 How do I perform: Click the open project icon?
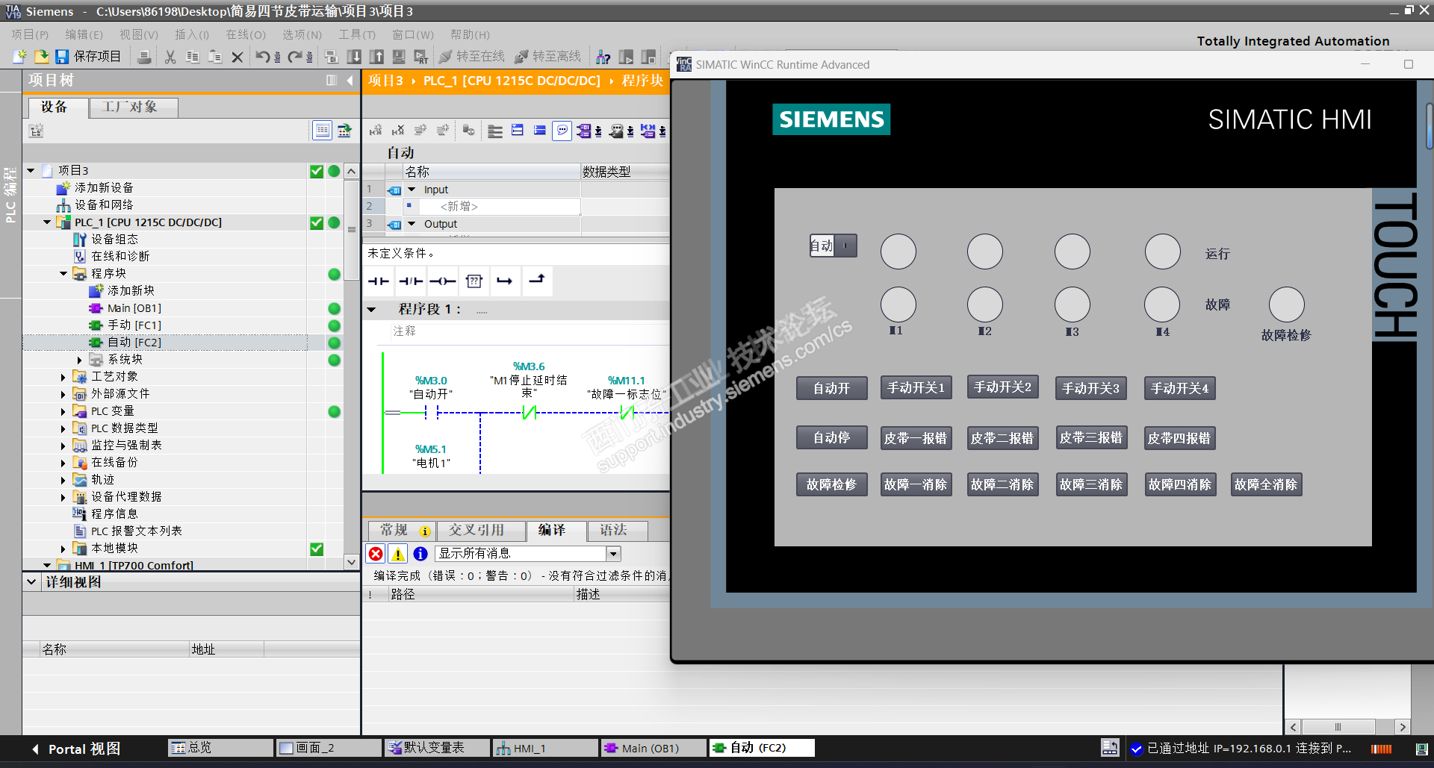pos(41,57)
